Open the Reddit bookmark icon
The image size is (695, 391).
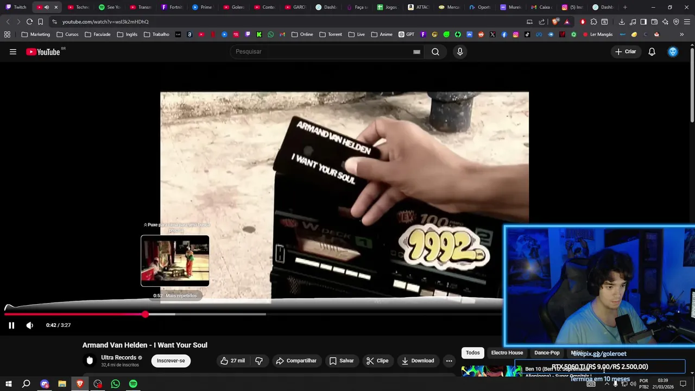pos(481,34)
